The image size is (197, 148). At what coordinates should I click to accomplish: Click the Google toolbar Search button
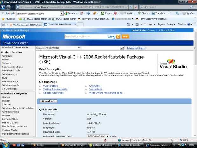70,13
